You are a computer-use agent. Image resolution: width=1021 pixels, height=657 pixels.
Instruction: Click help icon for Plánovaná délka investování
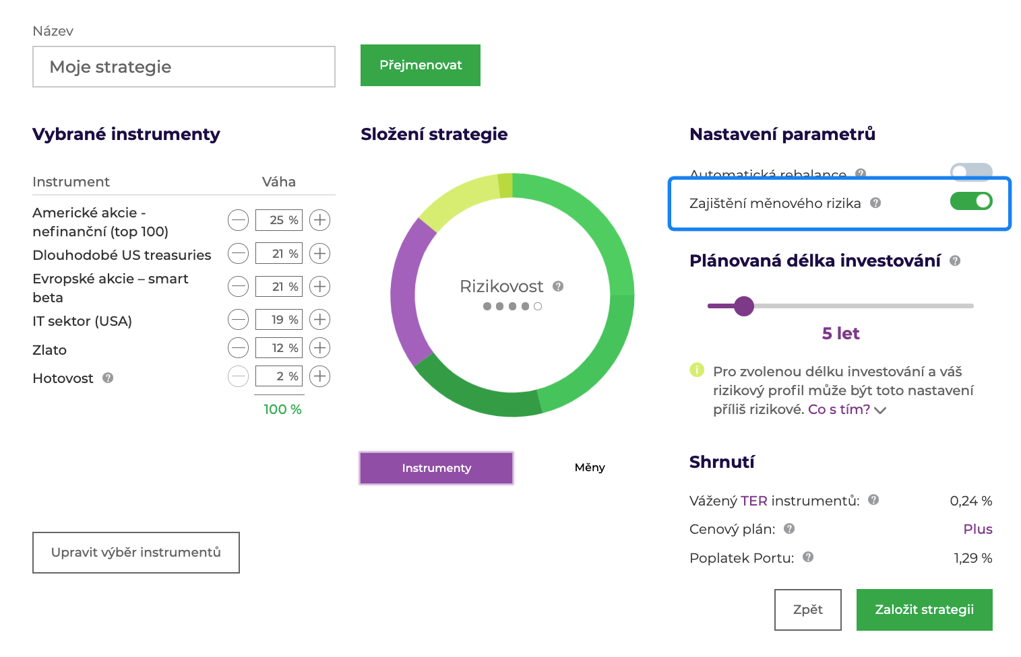(955, 261)
